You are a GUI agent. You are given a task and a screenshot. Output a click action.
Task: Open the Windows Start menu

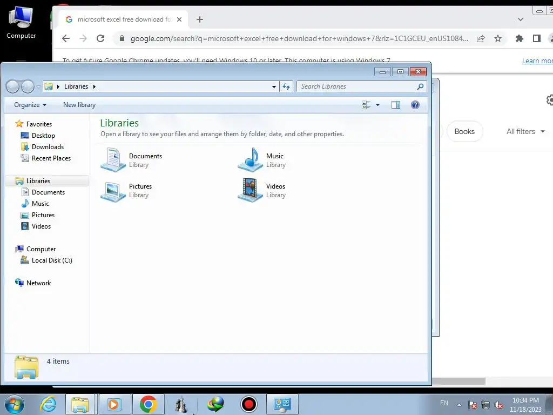(x=14, y=404)
